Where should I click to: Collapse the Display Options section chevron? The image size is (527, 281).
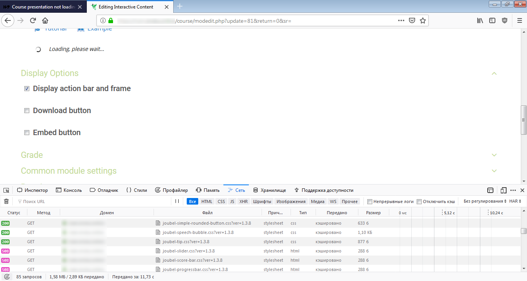tap(494, 73)
